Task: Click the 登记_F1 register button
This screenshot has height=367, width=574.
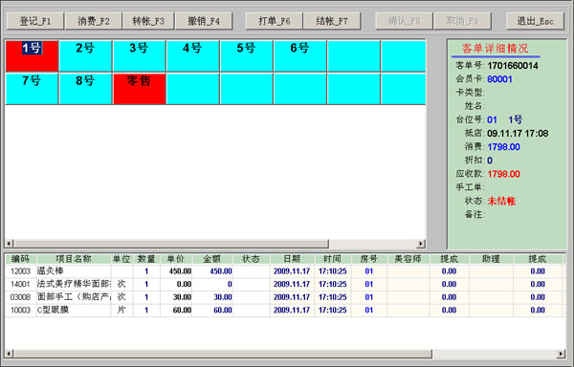Action: coord(35,21)
